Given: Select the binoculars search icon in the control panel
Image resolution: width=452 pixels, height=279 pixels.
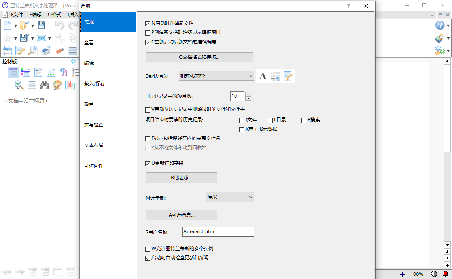Looking at the screenshot, I should click(x=45, y=85).
